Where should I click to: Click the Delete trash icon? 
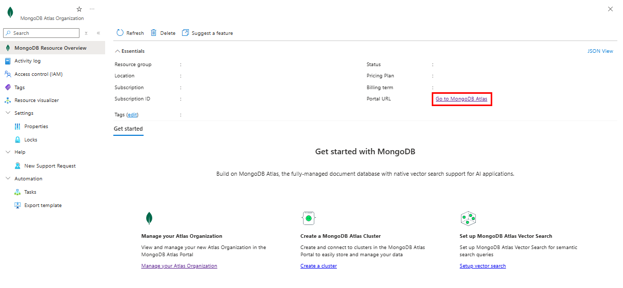154,33
